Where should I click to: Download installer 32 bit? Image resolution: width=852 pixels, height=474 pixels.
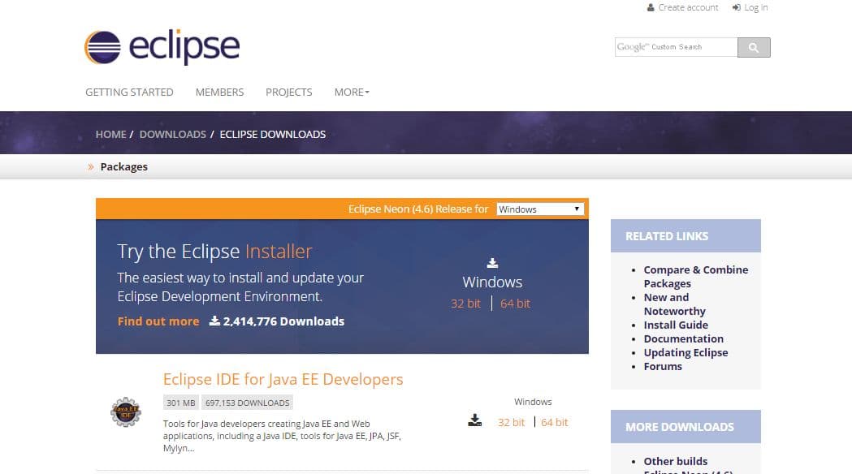point(465,304)
